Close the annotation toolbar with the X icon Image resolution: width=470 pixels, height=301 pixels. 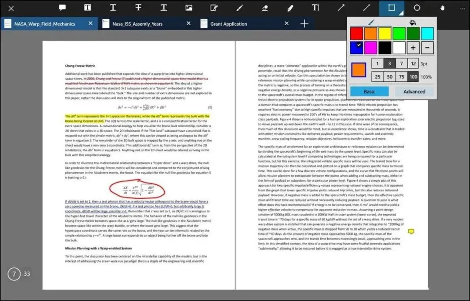point(11,8)
